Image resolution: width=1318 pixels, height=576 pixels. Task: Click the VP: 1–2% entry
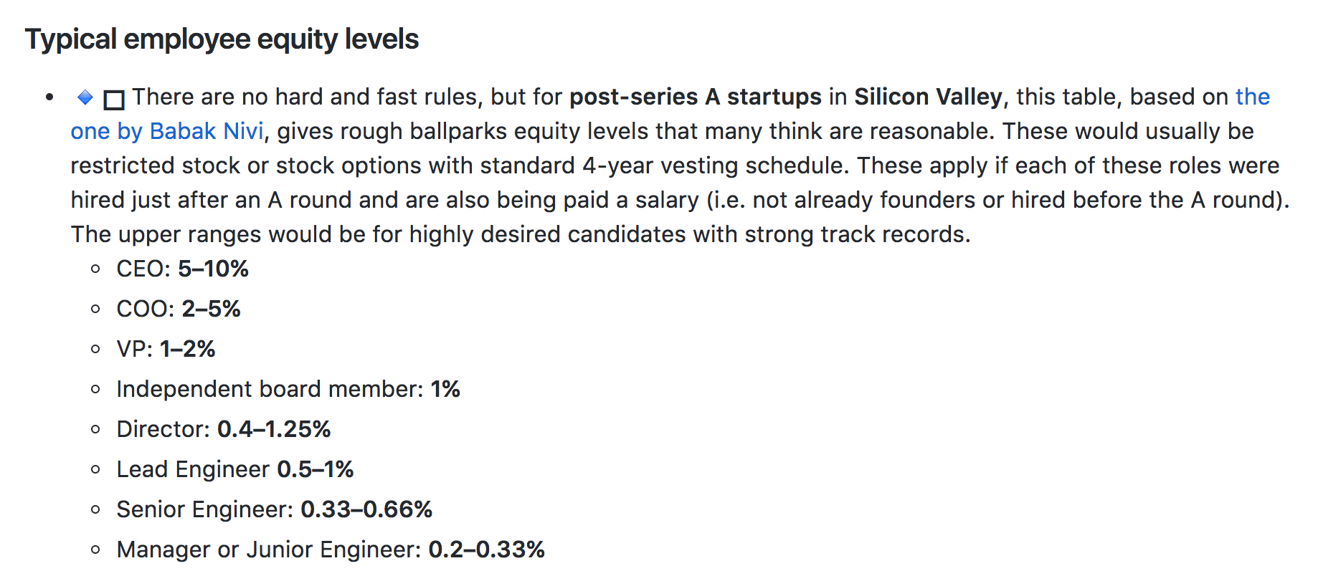(x=166, y=349)
